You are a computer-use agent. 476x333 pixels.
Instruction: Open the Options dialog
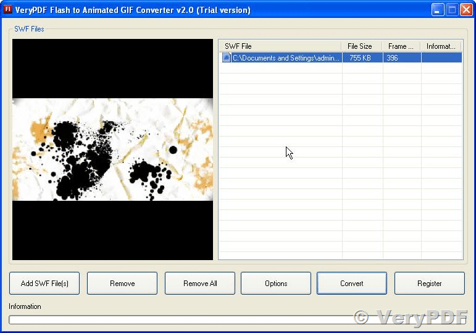pyautogui.click(x=276, y=283)
